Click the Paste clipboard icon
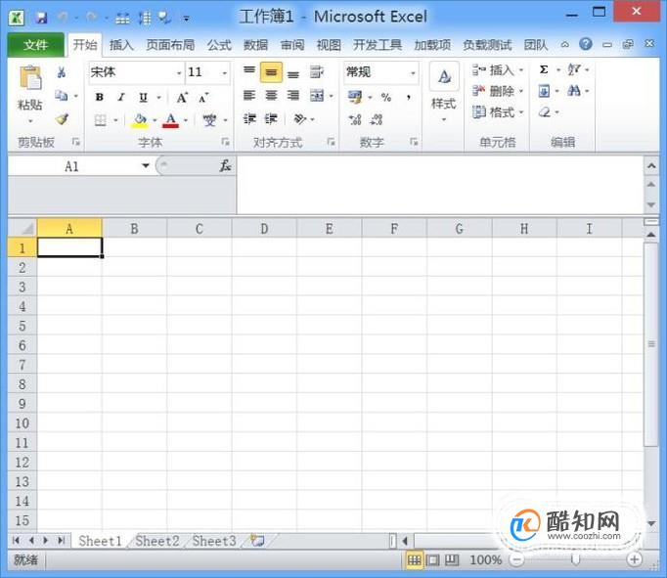667x578 pixels. click(30, 78)
